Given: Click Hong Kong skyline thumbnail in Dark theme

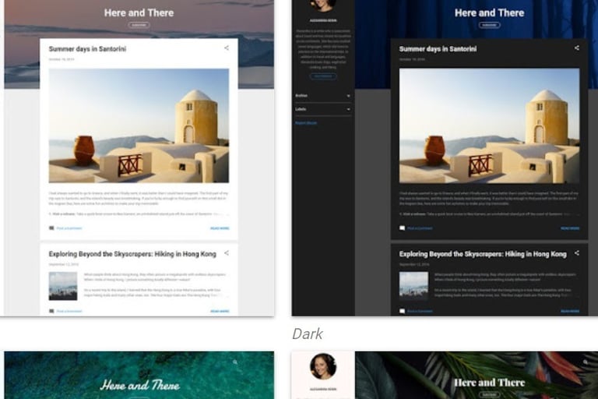Looking at the screenshot, I should click(x=413, y=286).
